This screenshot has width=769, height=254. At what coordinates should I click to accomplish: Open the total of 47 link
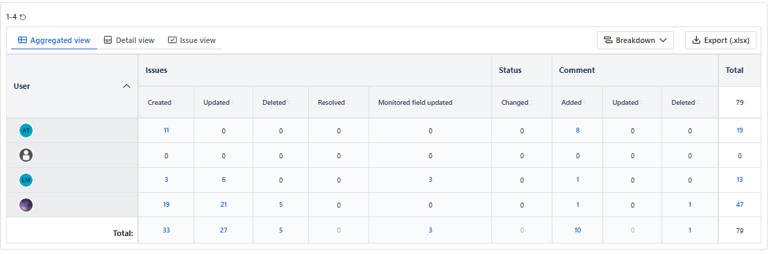point(740,205)
